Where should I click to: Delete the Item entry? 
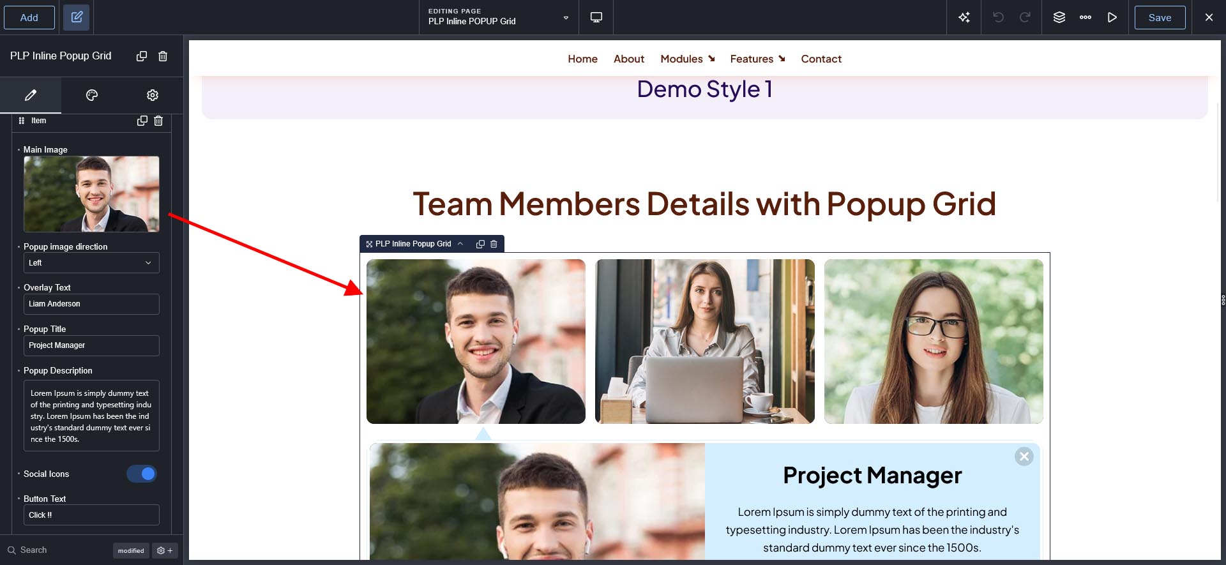pos(158,121)
